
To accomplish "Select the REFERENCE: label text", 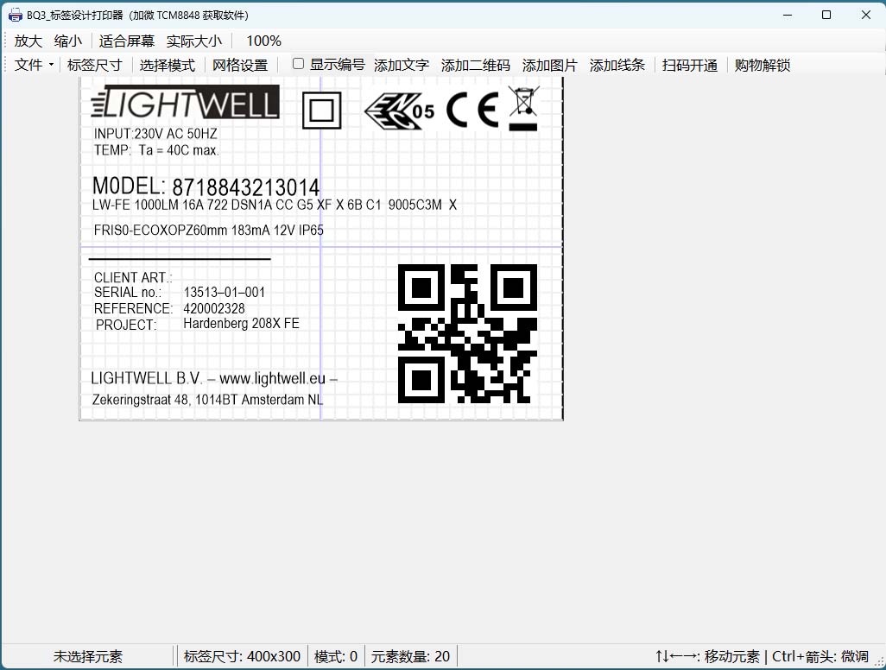I will click(133, 308).
